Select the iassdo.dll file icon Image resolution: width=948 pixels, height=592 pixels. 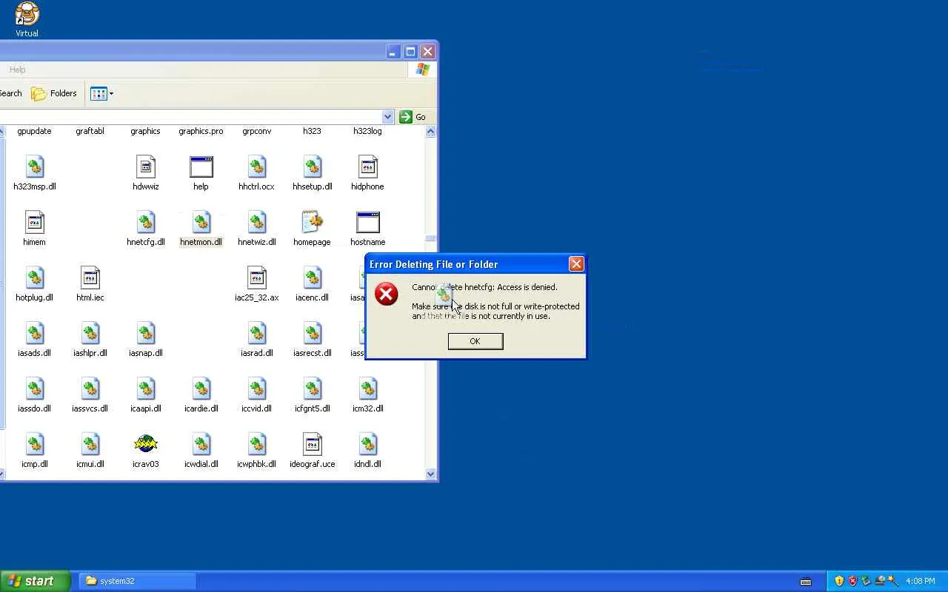point(35,388)
